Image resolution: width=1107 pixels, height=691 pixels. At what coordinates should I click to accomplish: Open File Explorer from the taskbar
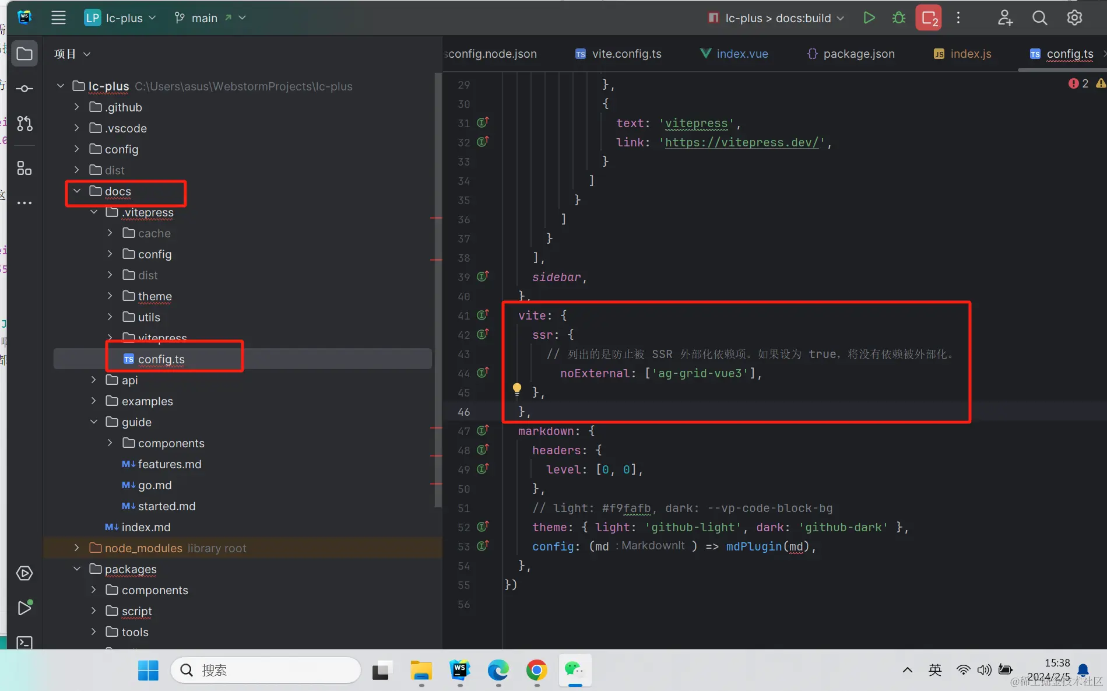(421, 670)
